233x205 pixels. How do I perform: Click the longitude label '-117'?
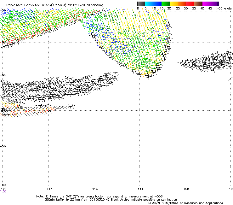click(x=48, y=189)
